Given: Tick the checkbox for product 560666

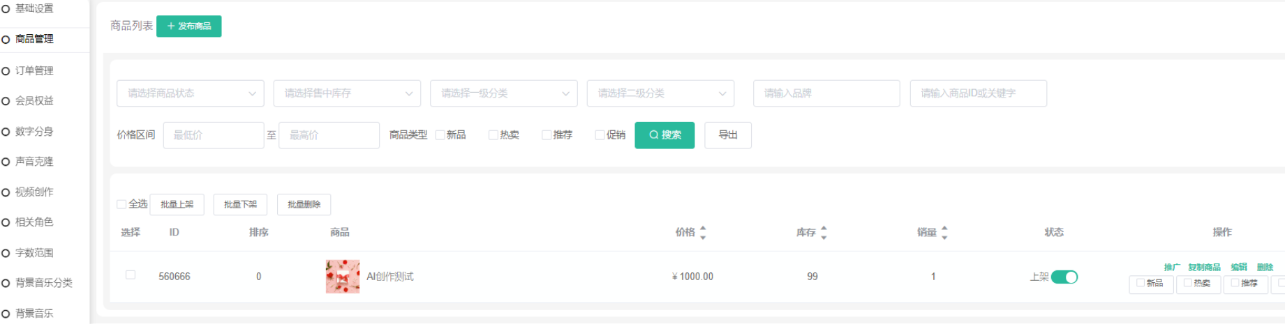Looking at the screenshot, I should click(131, 275).
